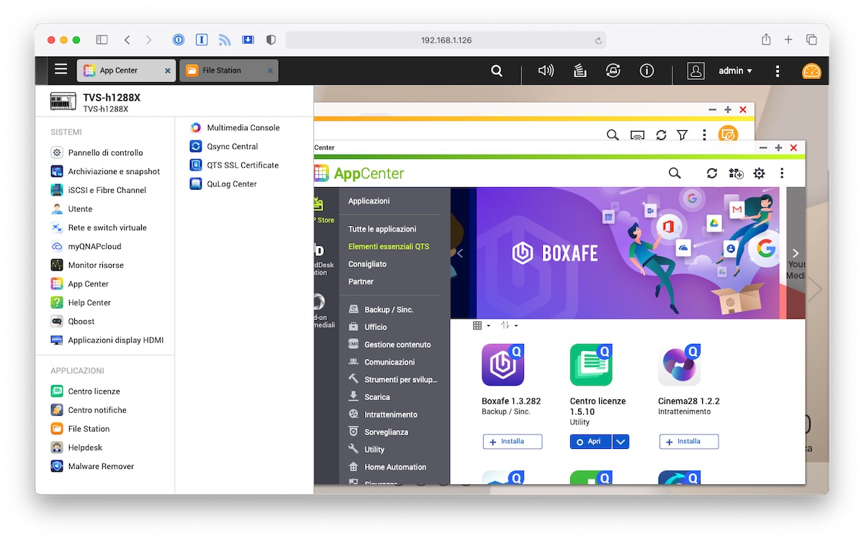Open myQNAPcloud from the menu
Screen dimensions: 864x541
pyautogui.click(x=86, y=246)
